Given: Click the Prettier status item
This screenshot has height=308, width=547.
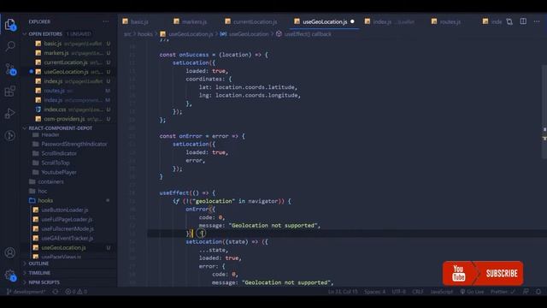Looking at the screenshot, I should coord(503,292).
